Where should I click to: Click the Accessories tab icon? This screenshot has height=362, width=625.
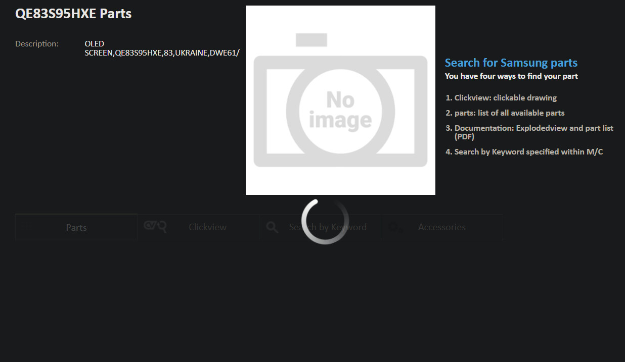pyautogui.click(x=395, y=228)
